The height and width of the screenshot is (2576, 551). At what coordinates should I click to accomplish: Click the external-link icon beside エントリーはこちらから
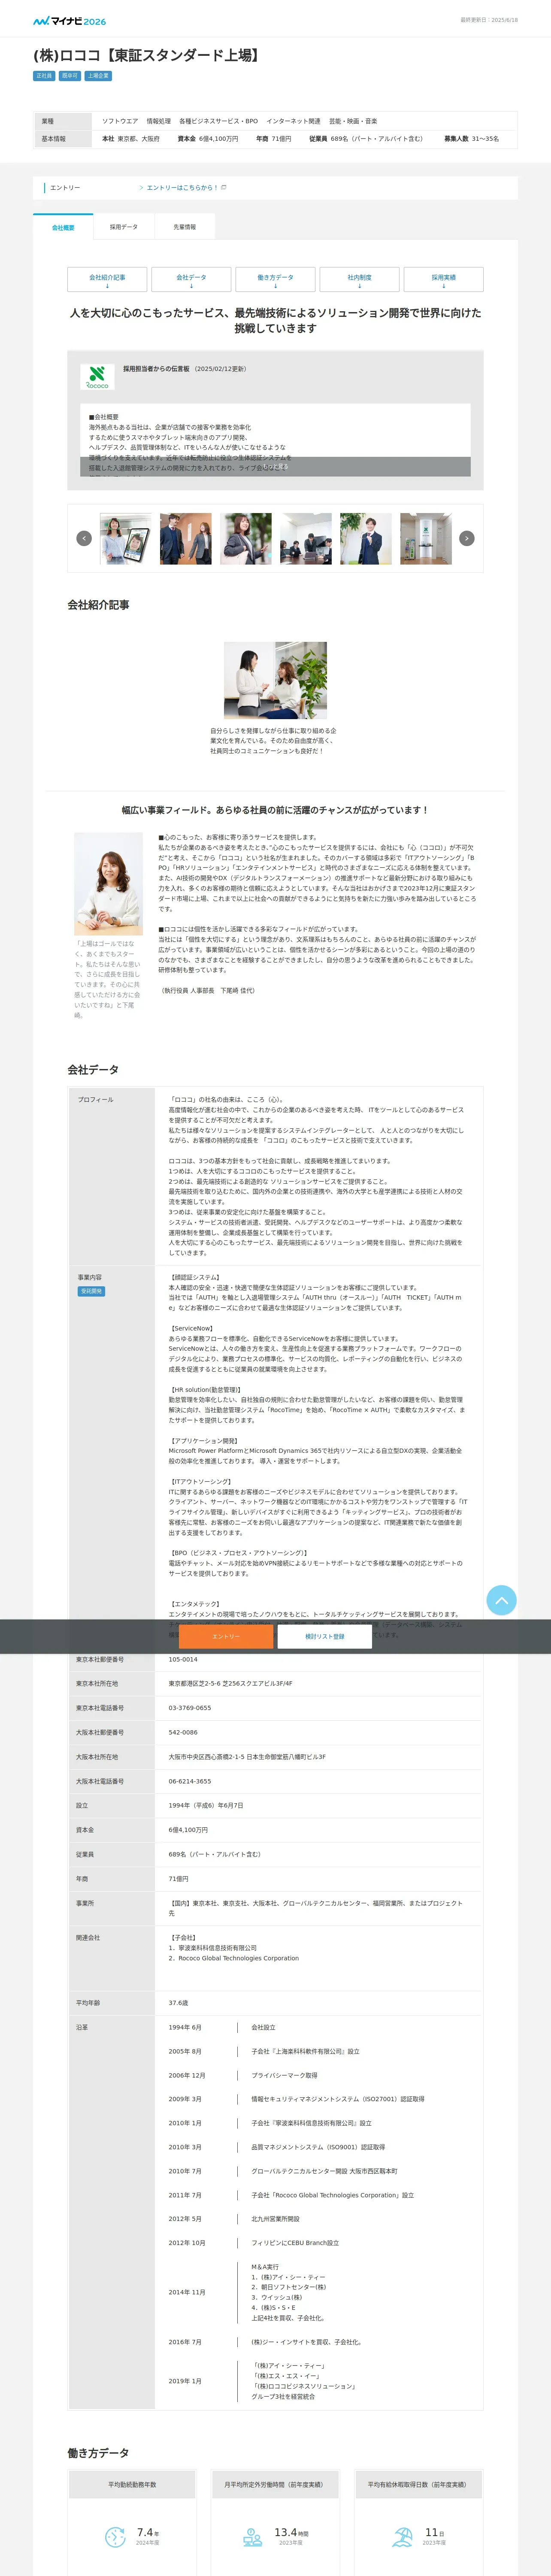click(224, 187)
